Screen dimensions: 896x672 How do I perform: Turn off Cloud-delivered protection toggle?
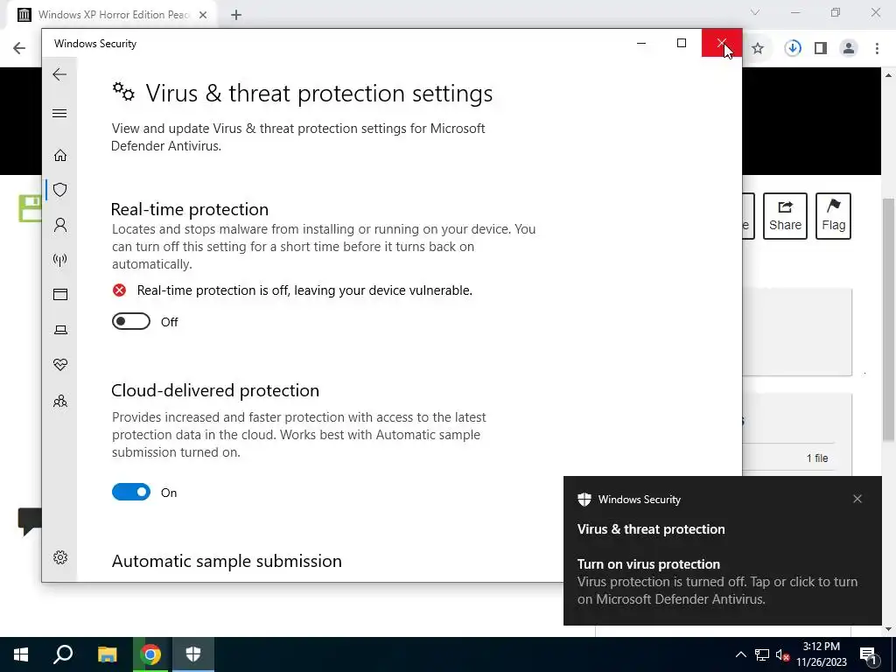coord(131,492)
